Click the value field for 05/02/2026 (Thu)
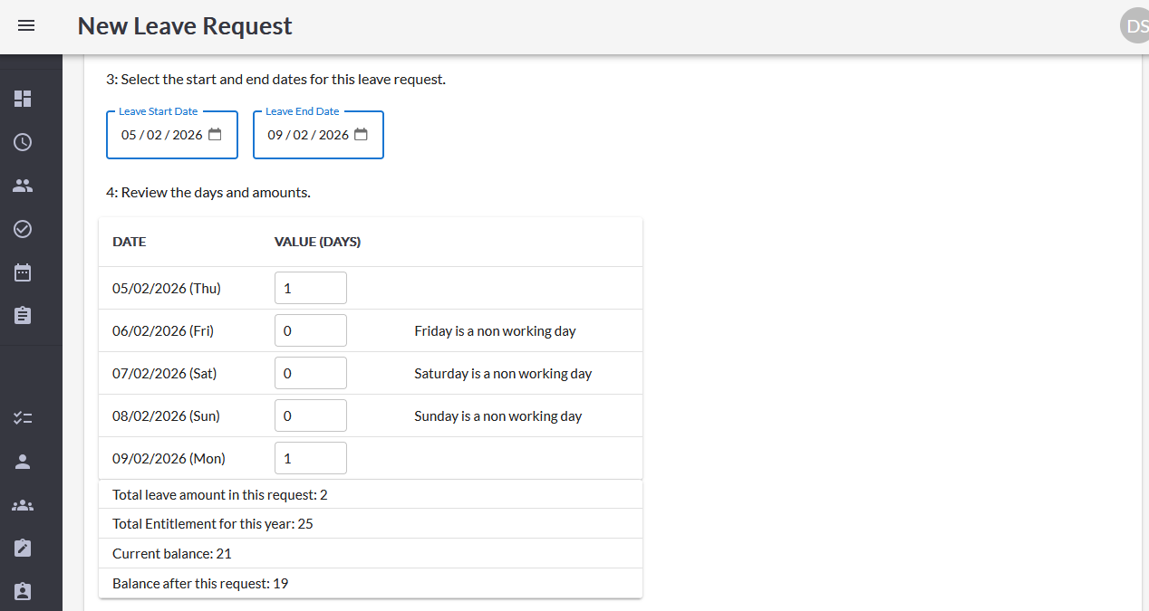Screen dimensions: 1149x611 click(310, 288)
